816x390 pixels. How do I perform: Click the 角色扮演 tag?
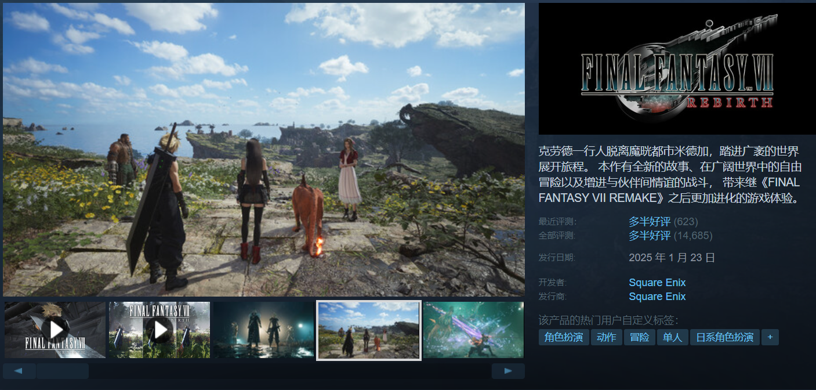click(564, 337)
